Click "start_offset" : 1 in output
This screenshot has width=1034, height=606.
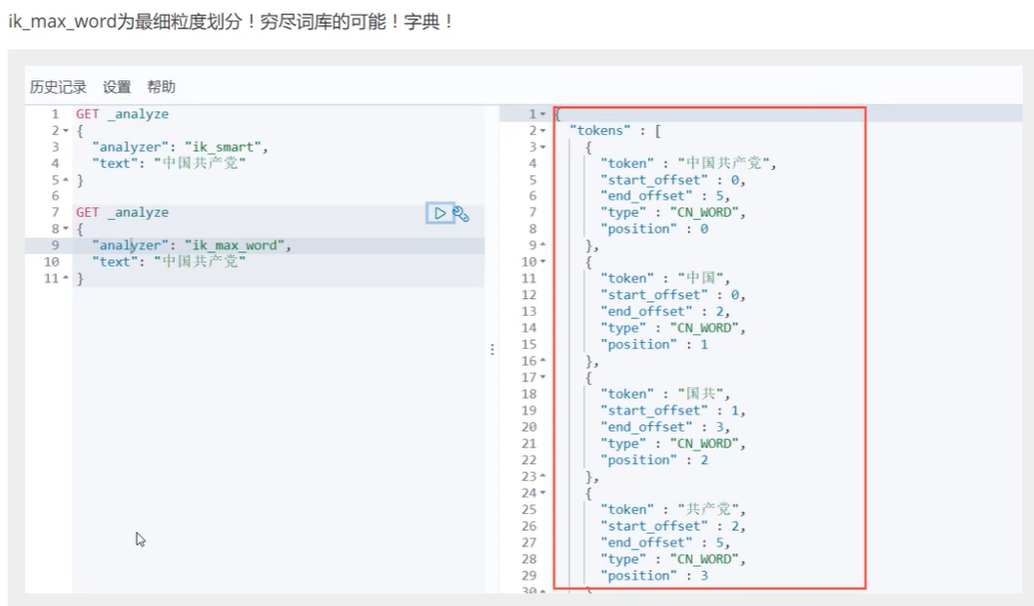point(669,411)
